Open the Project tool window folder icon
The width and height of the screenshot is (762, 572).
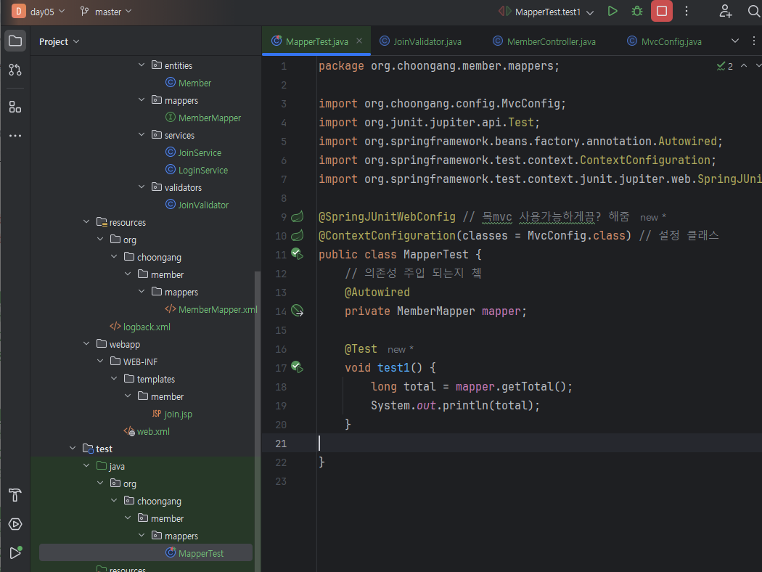click(15, 41)
